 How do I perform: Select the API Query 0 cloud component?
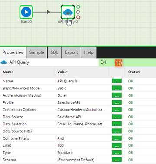click(68, 12)
